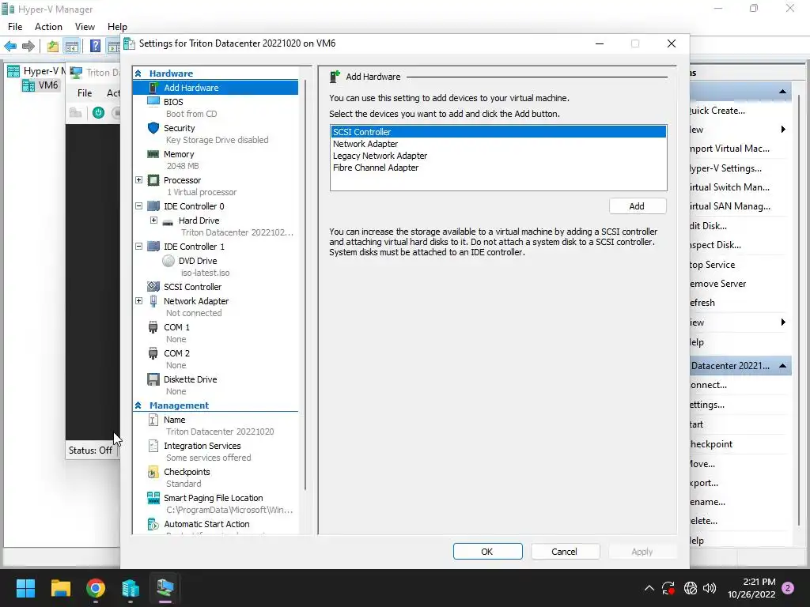Select Legacy Network Adapter in device list
Image resolution: width=810 pixels, height=607 pixels.
coord(498,156)
